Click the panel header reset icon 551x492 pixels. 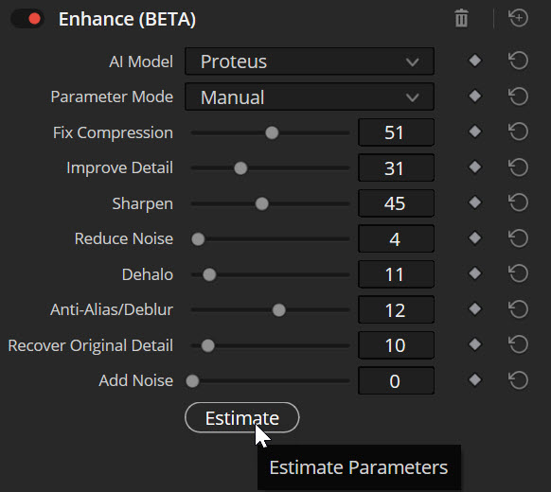518,18
